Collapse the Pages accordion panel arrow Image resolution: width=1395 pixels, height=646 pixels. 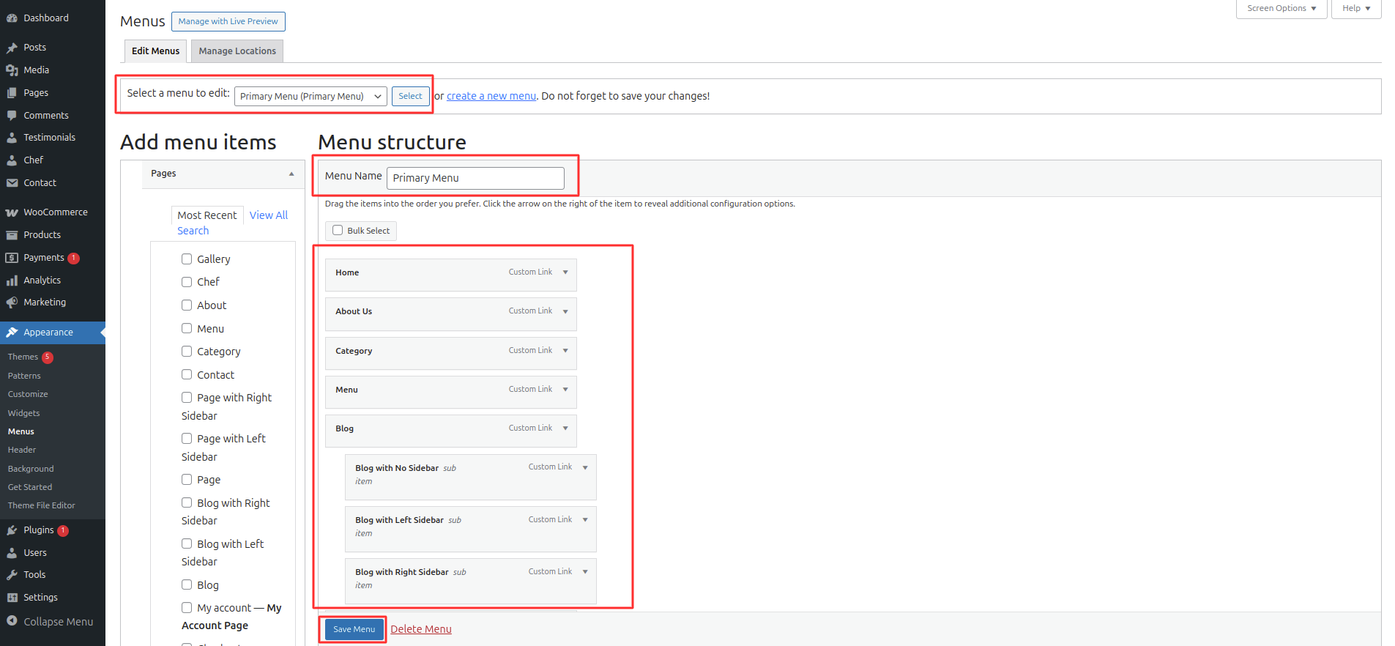291,174
